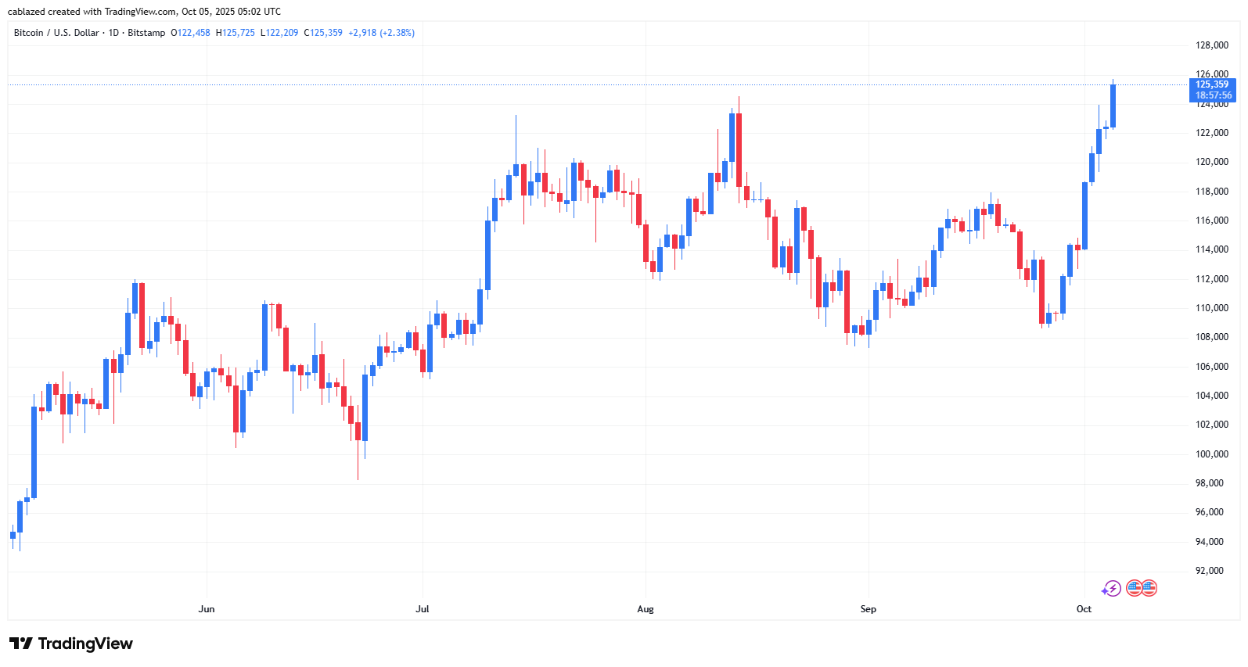Click the 18:57:56 bar countdown timer
The image size is (1248, 667).
[x=1213, y=95]
